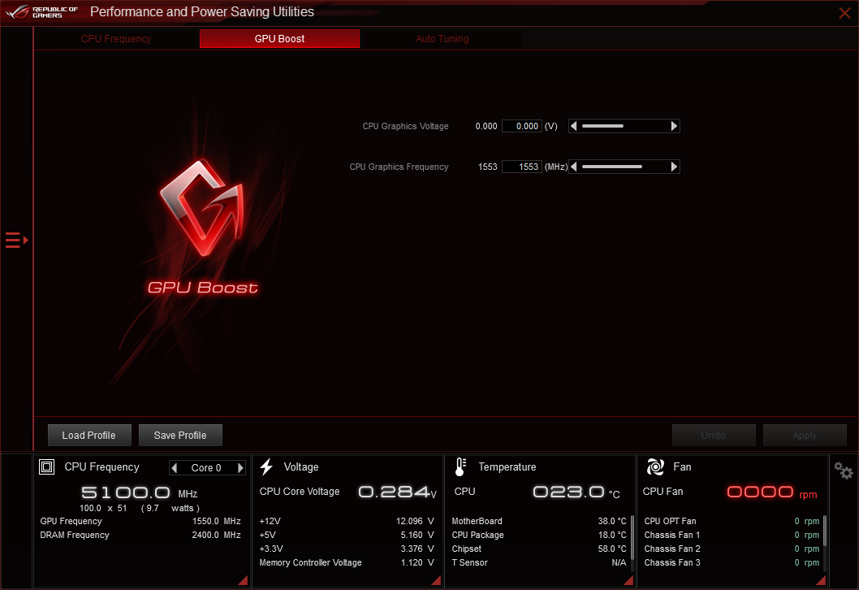Click the Temperature thermometer icon
The width and height of the screenshot is (859, 590).
[x=460, y=466]
